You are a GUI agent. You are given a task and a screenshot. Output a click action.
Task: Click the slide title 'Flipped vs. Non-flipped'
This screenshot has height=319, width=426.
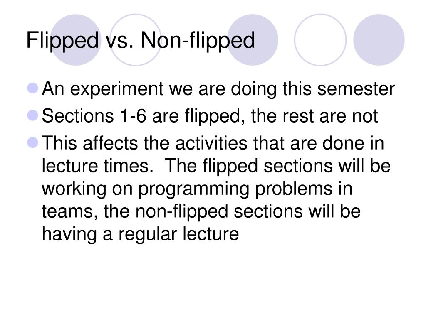tap(141, 40)
